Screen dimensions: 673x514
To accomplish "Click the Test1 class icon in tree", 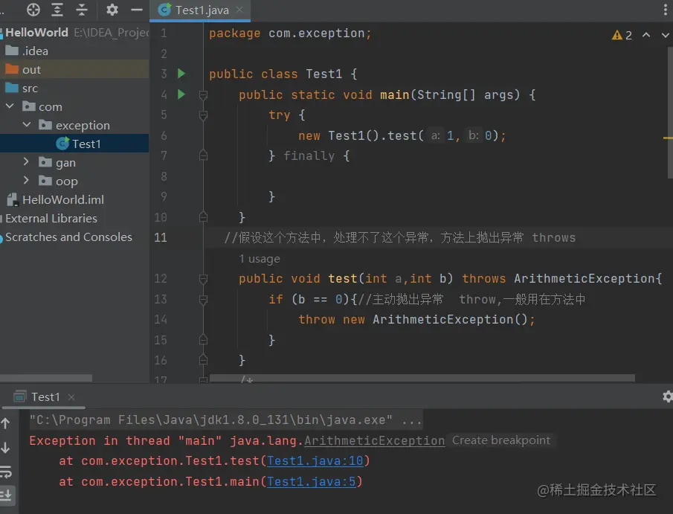I will coord(62,143).
